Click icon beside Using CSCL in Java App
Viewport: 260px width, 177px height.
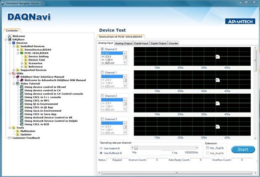[x=22, y=114]
